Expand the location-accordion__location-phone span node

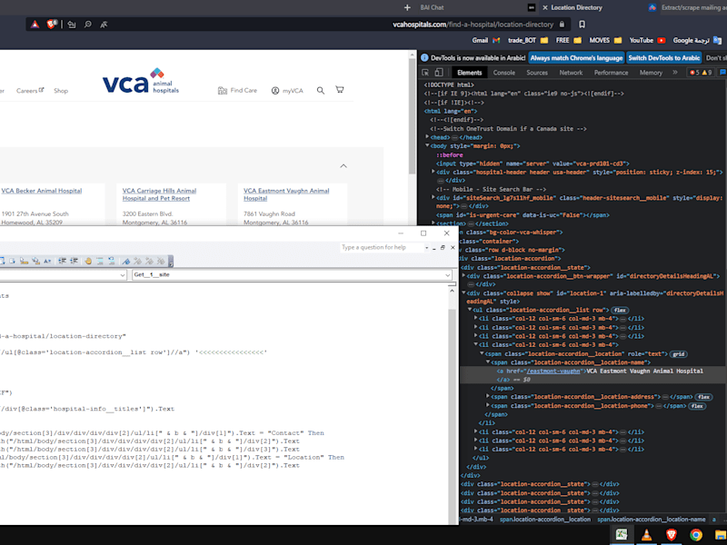[487, 405]
